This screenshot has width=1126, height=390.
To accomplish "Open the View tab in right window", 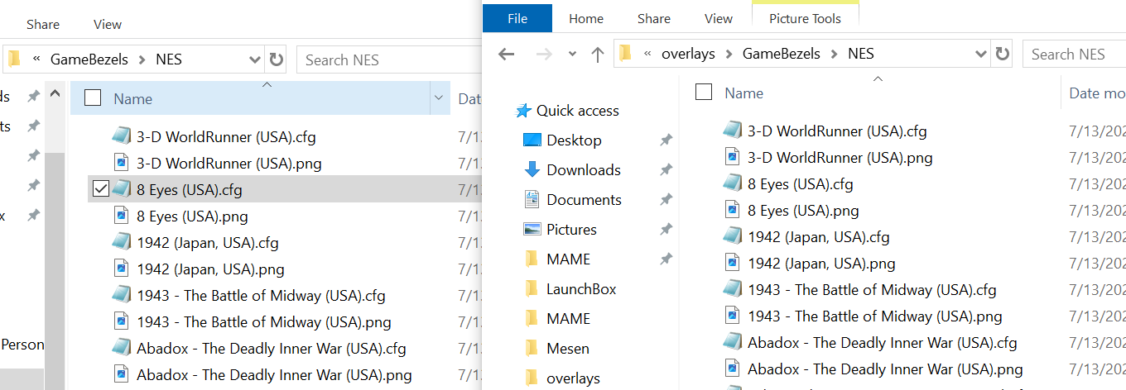I will tap(718, 18).
